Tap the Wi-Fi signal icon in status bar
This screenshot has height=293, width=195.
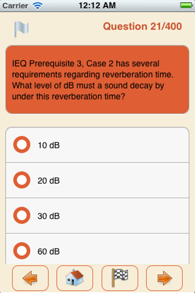[38, 5]
